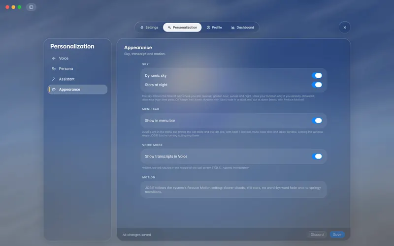Click the Assistant wand icon

pyautogui.click(x=54, y=79)
